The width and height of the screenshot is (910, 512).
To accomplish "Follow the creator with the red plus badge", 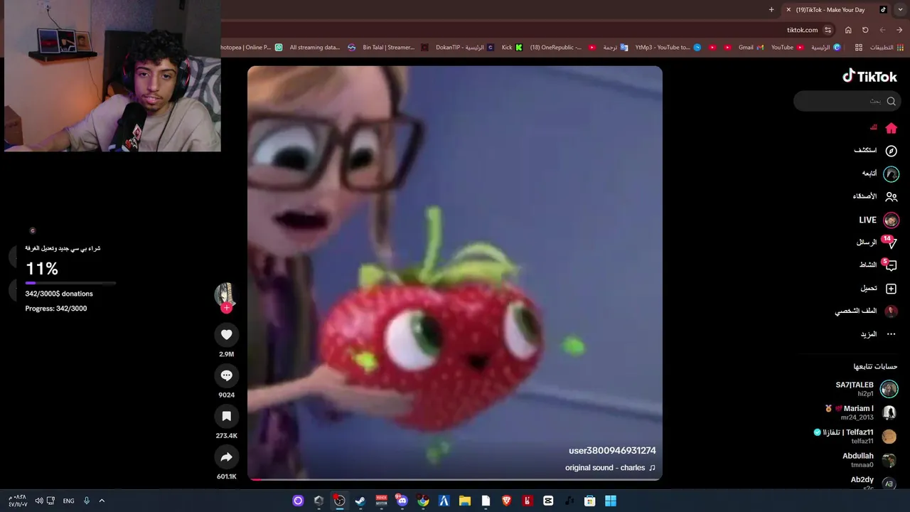I will [x=226, y=308].
